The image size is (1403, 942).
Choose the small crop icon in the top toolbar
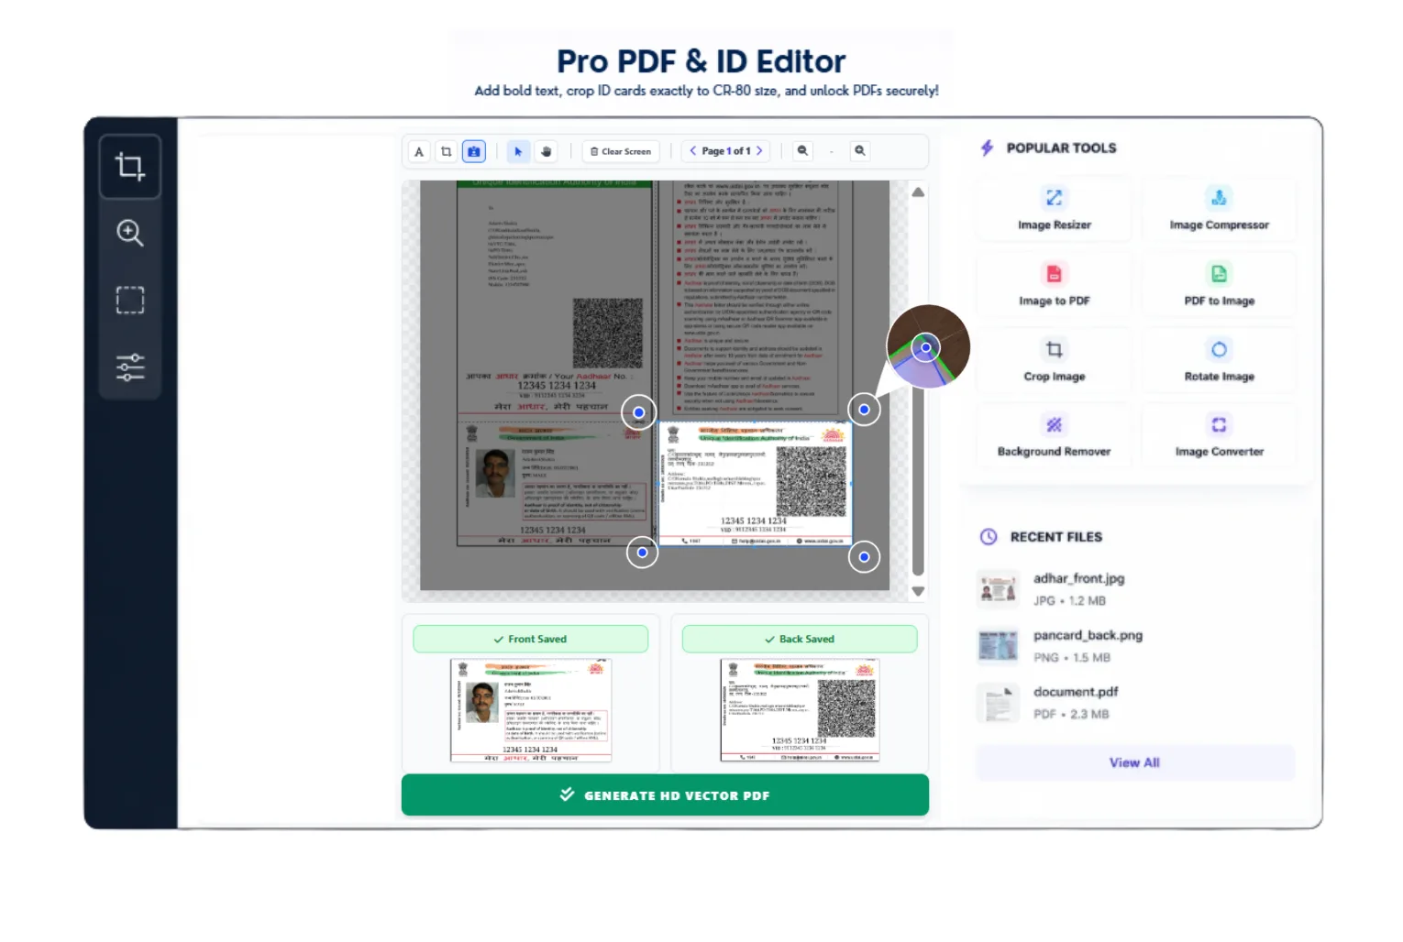[x=447, y=151]
